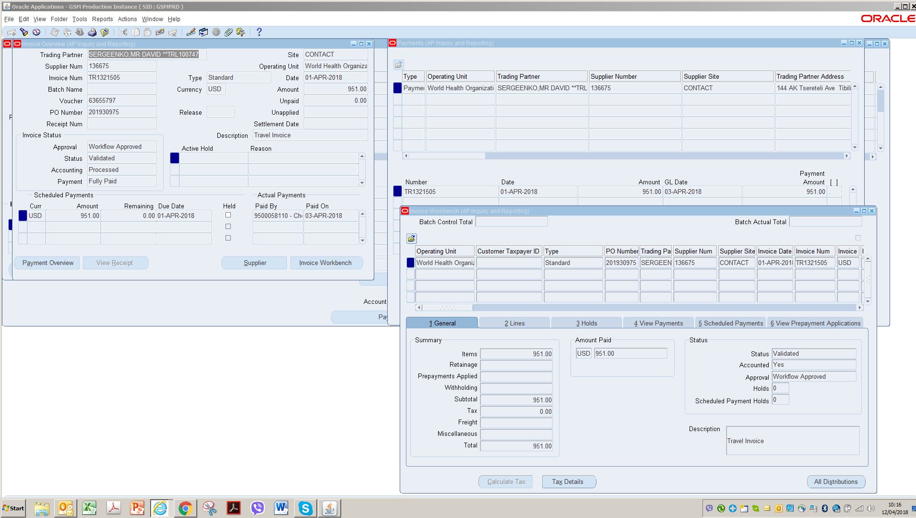916x518 pixels.
Task: Click the Zoom toolbar icon
Action: tap(203, 32)
